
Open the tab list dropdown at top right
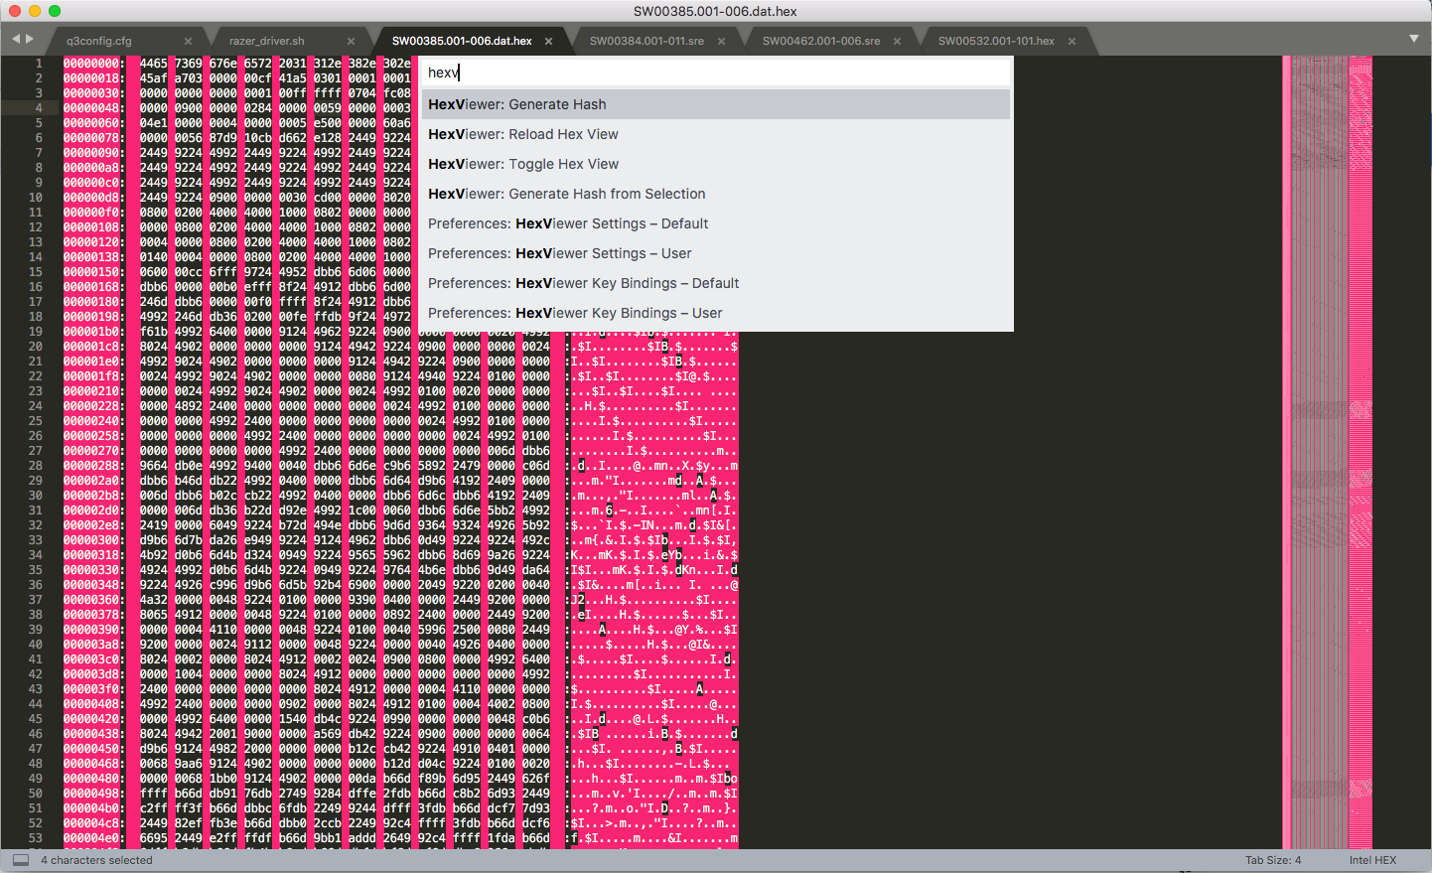1414,39
